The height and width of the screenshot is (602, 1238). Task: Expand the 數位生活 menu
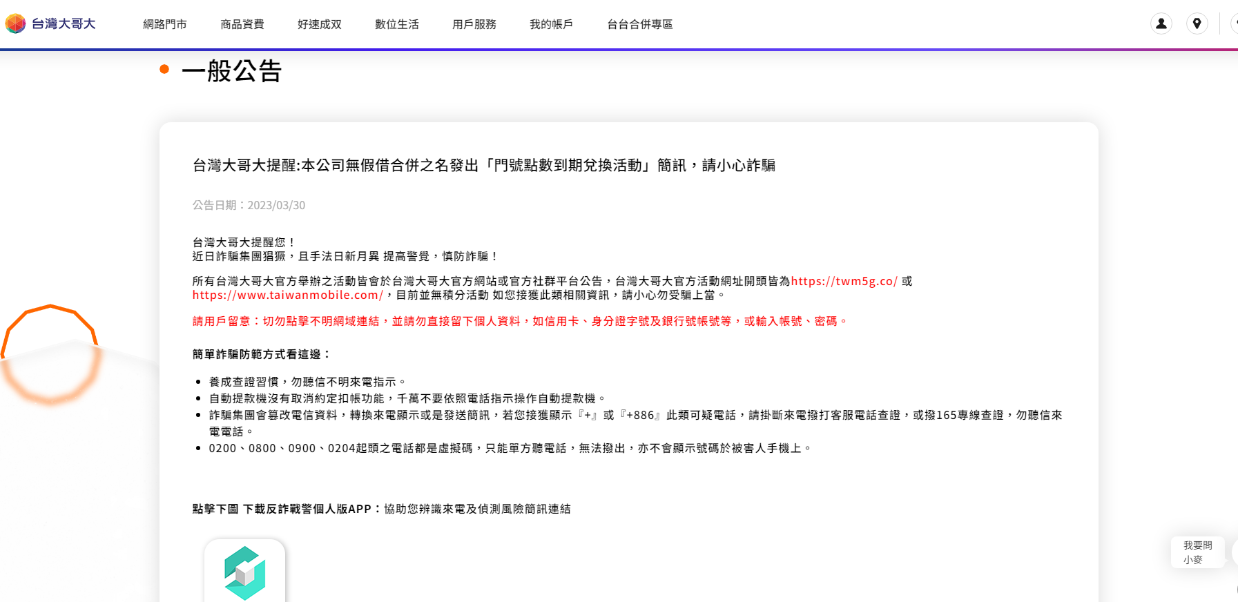(x=396, y=24)
